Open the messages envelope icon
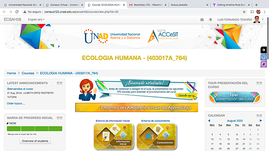This screenshot has width=269, height=151. 202,20
